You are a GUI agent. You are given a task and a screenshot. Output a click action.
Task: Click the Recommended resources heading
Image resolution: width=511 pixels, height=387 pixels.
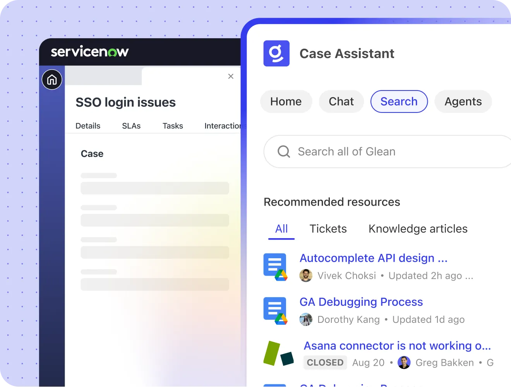(x=332, y=202)
